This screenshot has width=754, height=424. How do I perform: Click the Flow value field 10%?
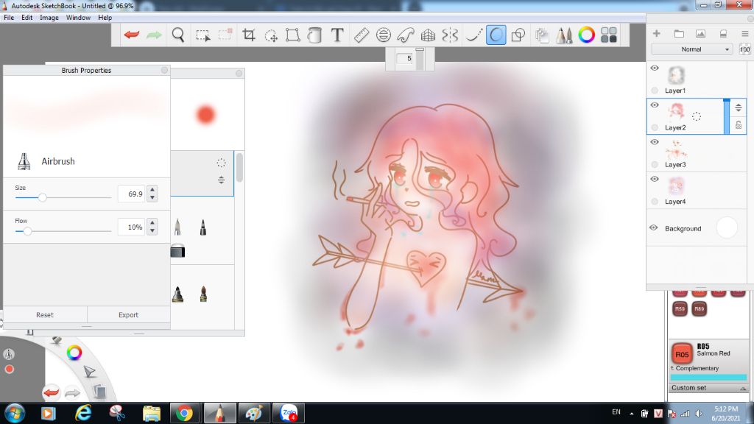pyautogui.click(x=131, y=227)
